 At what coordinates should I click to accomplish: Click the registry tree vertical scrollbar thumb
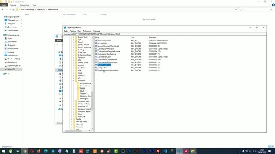click(92, 101)
